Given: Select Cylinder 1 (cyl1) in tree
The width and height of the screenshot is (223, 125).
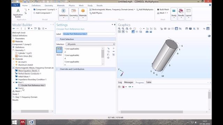Looking at the screenshot, I should click(25, 53).
